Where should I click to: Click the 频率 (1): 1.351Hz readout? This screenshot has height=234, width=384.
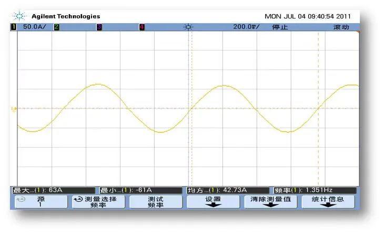[315, 190]
